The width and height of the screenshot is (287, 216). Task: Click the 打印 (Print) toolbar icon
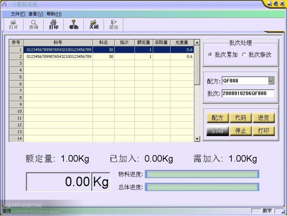pos(54,24)
